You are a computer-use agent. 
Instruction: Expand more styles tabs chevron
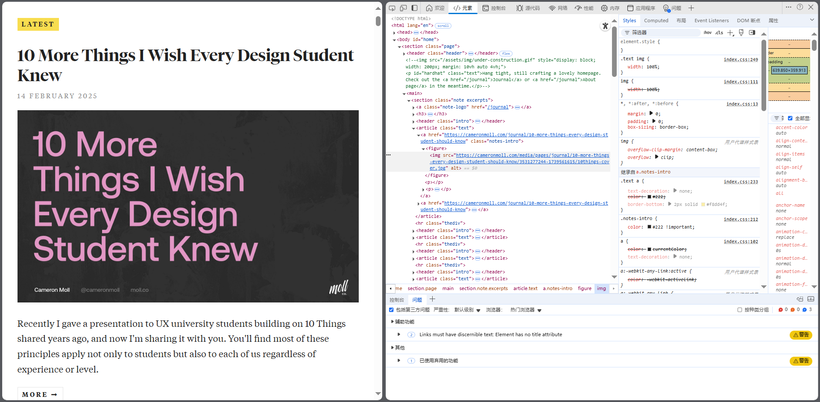pyautogui.click(x=812, y=20)
